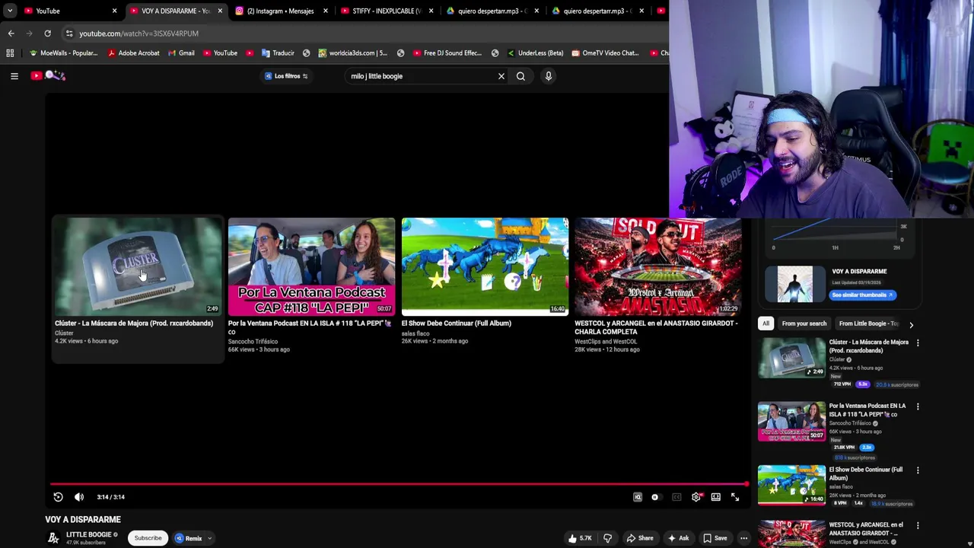
Task: Open Los filtros search filters
Action: coord(286,76)
